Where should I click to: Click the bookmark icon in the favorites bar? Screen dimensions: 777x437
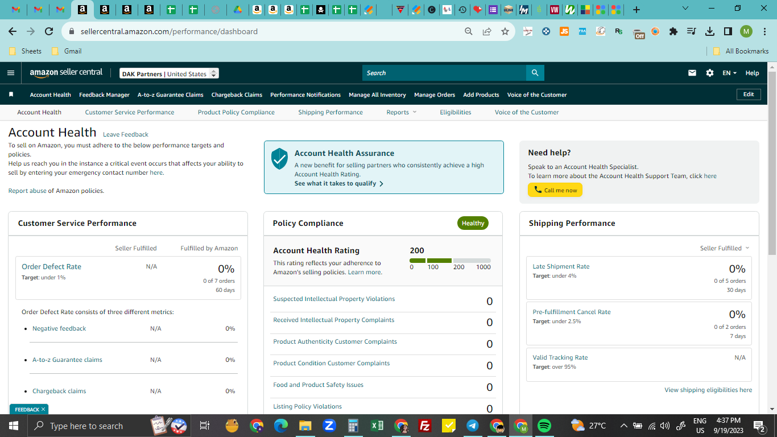click(11, 94)
